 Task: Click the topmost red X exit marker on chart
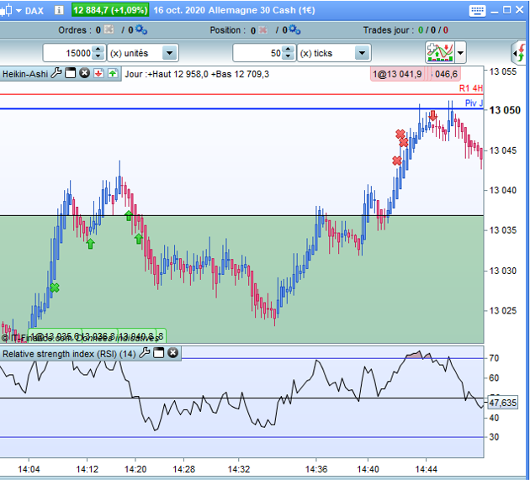pyautogui.click(x=400, y=135)
